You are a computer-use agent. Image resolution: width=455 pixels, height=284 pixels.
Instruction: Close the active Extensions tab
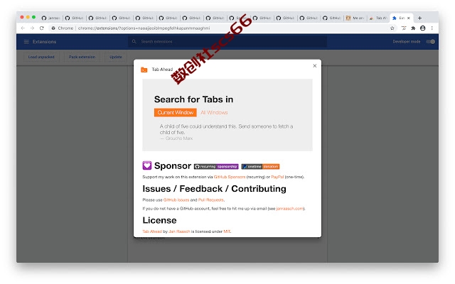point(409,18)
